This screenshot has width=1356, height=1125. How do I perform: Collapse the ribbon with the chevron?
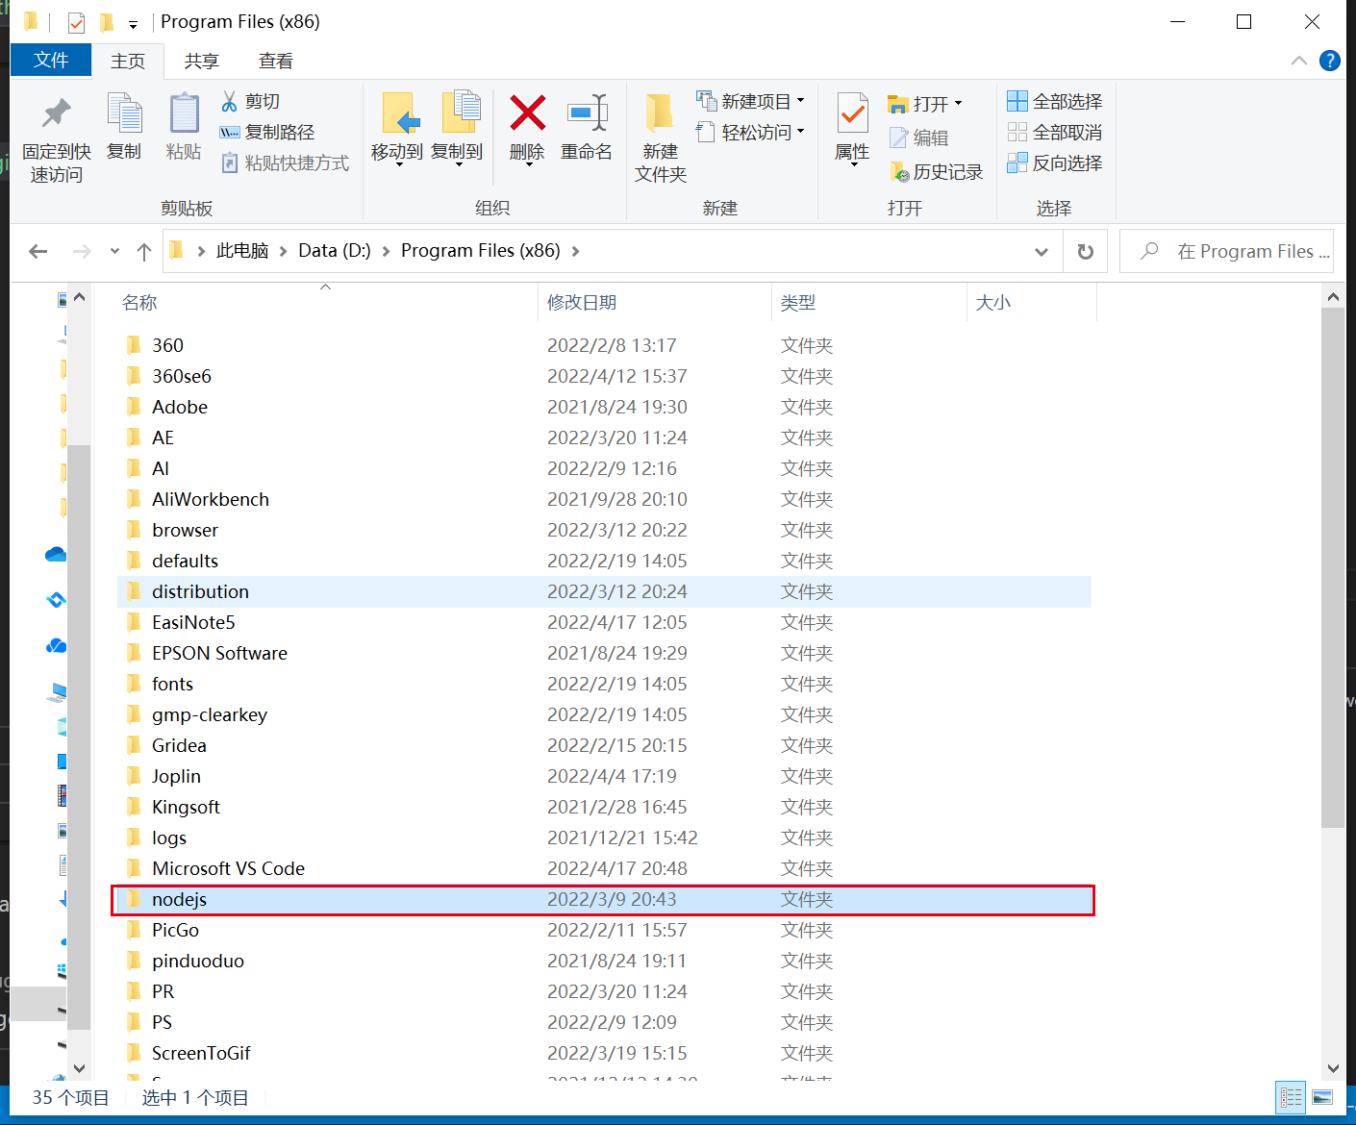click(1299, 61)
